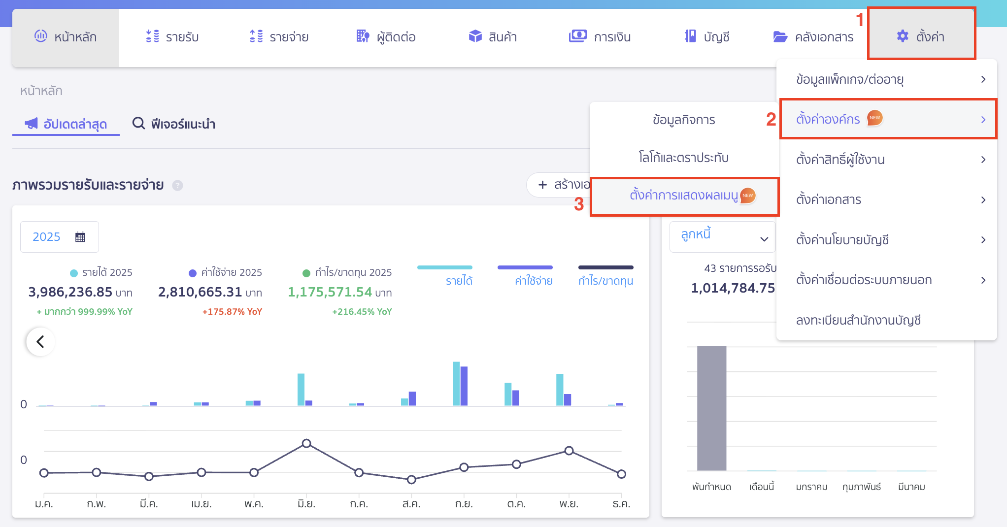
Task: Click the บัญชี book icon
Action: (690, 36)
